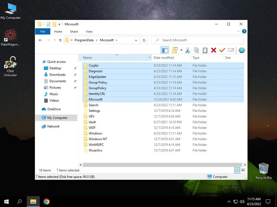Select OneDrive in the navigation pane

point(54,109)
